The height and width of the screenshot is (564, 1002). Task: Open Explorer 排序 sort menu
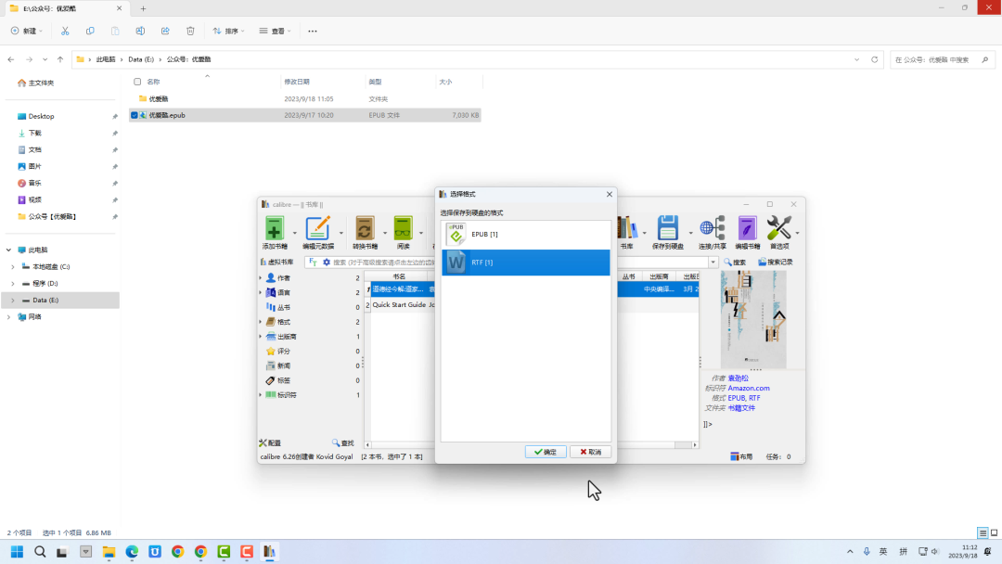pos(228,31)
